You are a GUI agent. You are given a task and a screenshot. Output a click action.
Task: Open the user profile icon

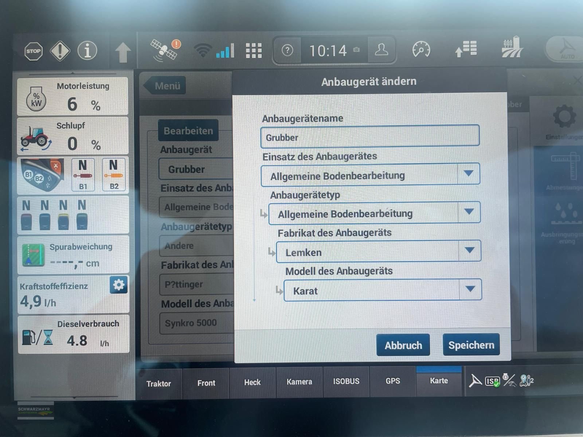tap(382, 50)
